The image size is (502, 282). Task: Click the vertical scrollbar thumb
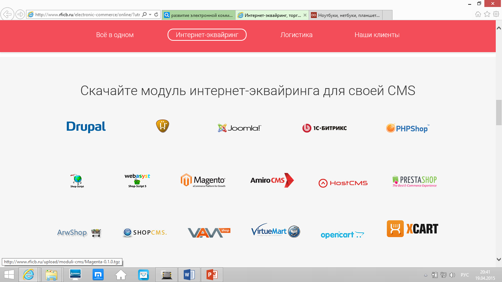(499, 112)
